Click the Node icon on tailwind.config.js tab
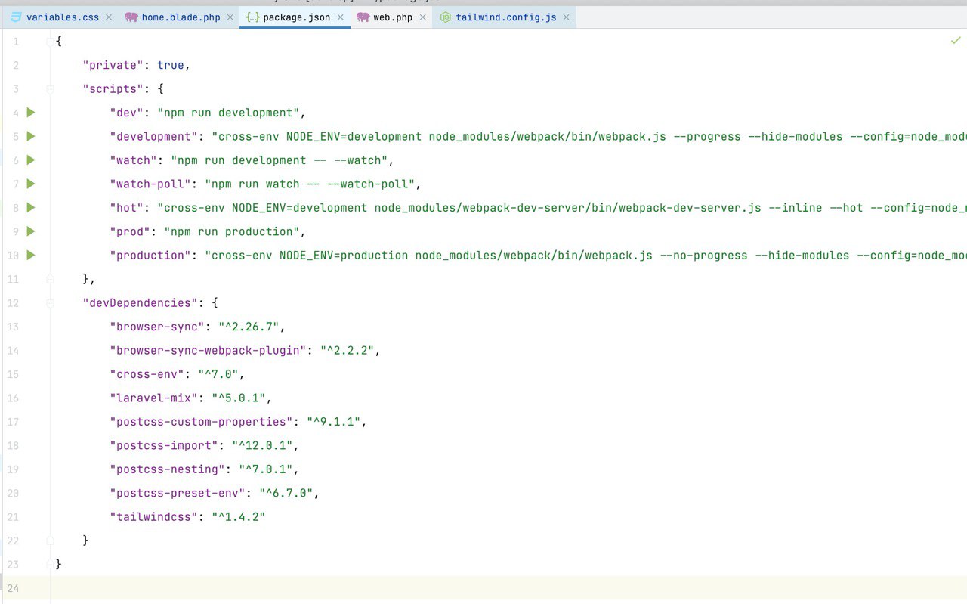The height and width of the screenshot is (604, 967). (x=446, y=17)
